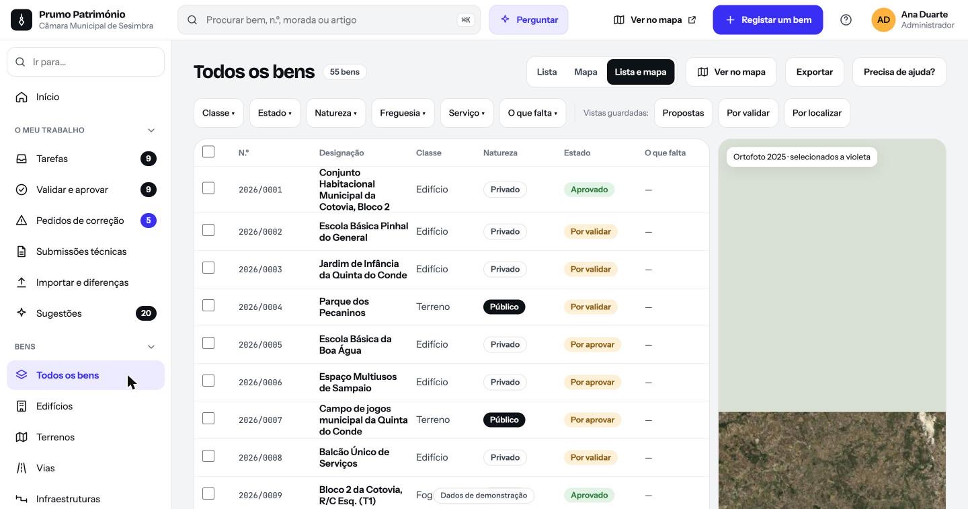Image resolution: width=968 pixels, height=509 pixels.
Task: Open the Estado filter dropdown
Action: [275, 113]
